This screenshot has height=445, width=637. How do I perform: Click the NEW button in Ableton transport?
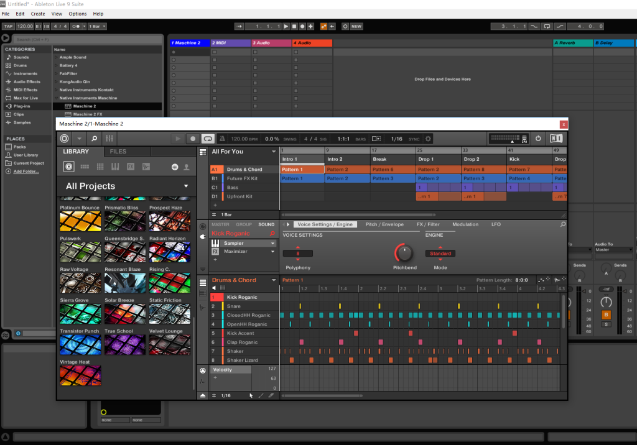click(x=356, y=26)
